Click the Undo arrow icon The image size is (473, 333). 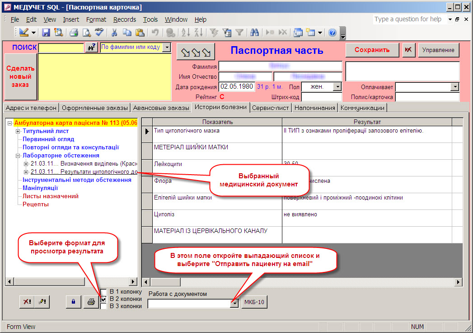(x=155, y=32)
